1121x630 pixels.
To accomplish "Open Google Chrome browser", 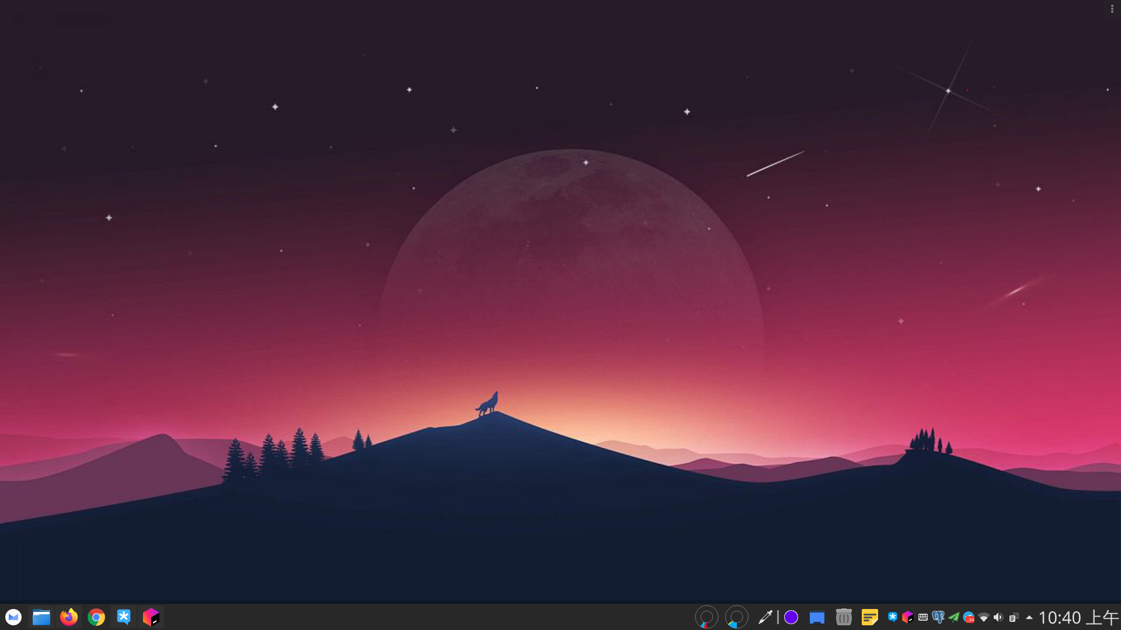I will click(96, 617).
